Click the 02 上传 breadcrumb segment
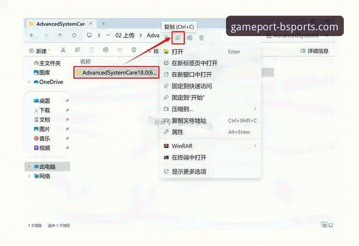 coord(125,35)
